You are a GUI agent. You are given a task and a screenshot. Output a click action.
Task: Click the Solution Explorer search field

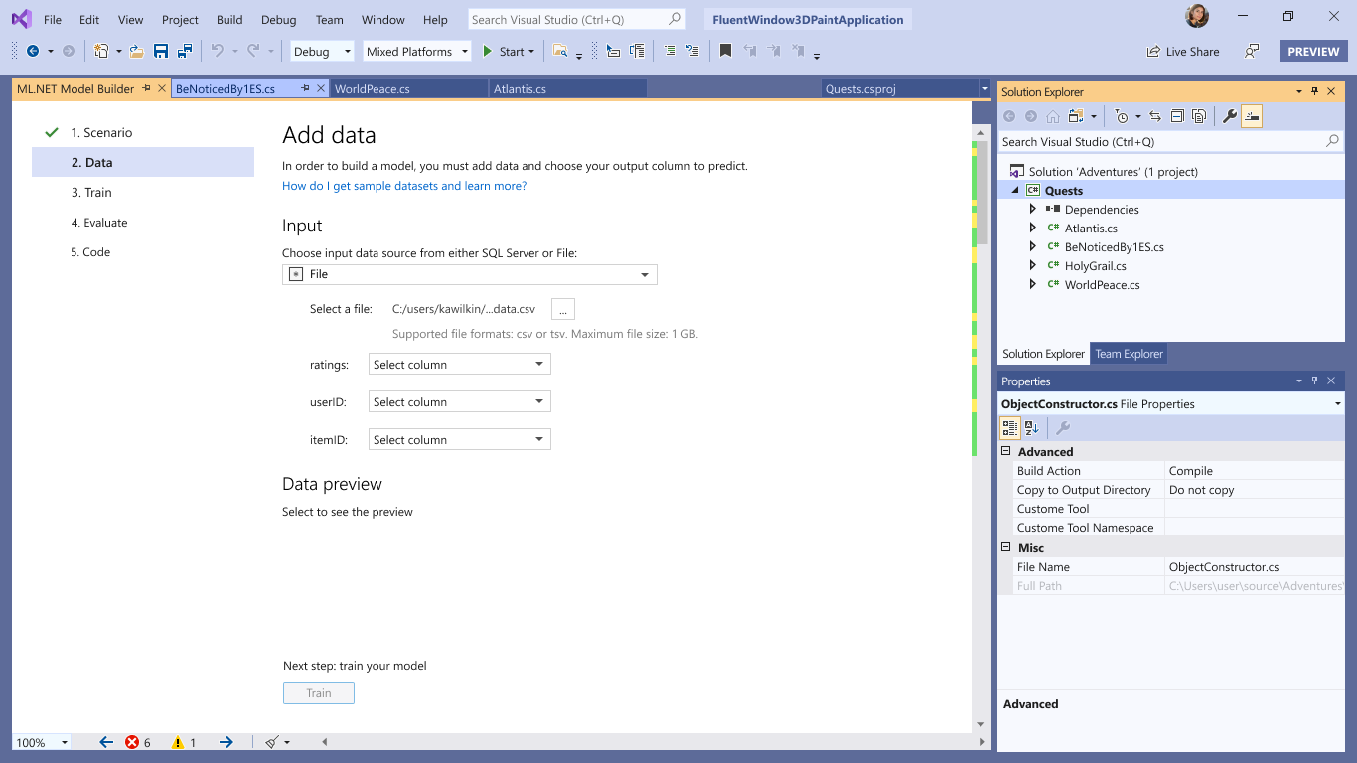pyautogui.click(x=1171, y=142)
